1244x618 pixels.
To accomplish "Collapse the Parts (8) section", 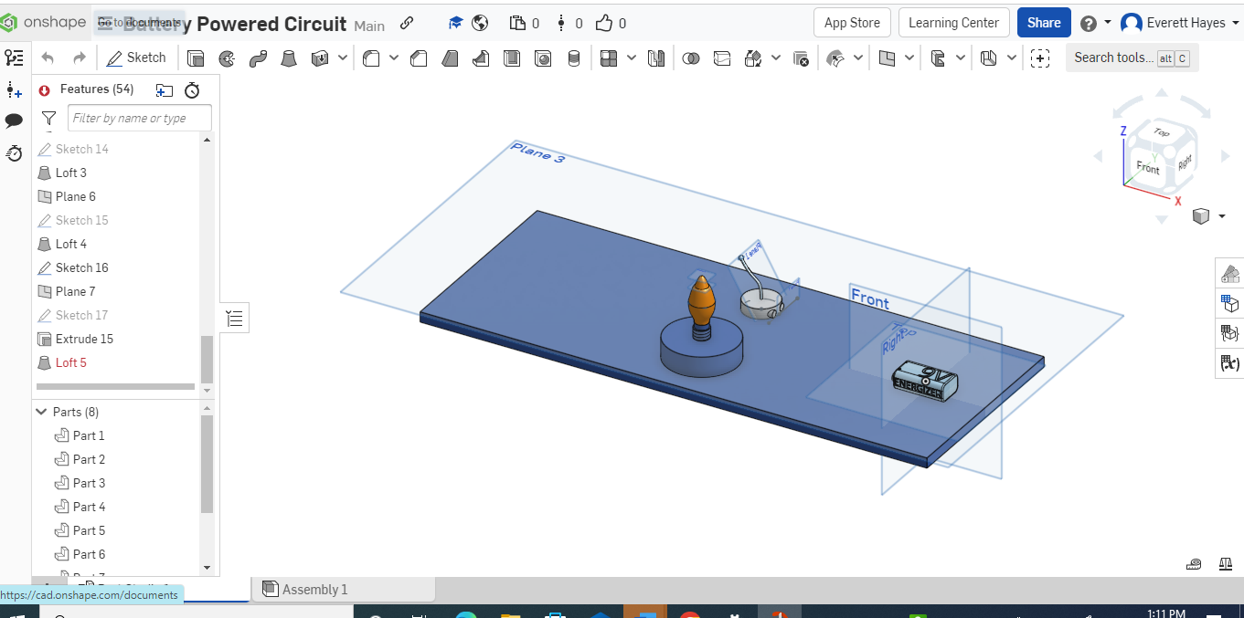I will (x=40, y=412).
